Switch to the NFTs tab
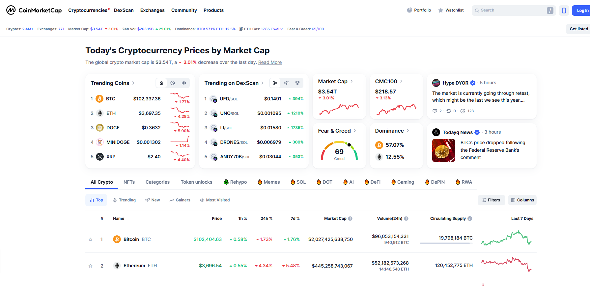 pyautogui.click(x=129, y=182)
